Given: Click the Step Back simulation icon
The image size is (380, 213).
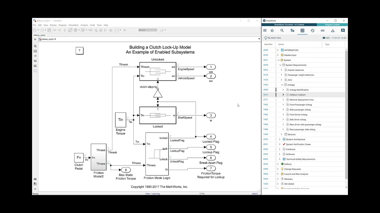Looking at the screenshot, I should click(96, 30).
